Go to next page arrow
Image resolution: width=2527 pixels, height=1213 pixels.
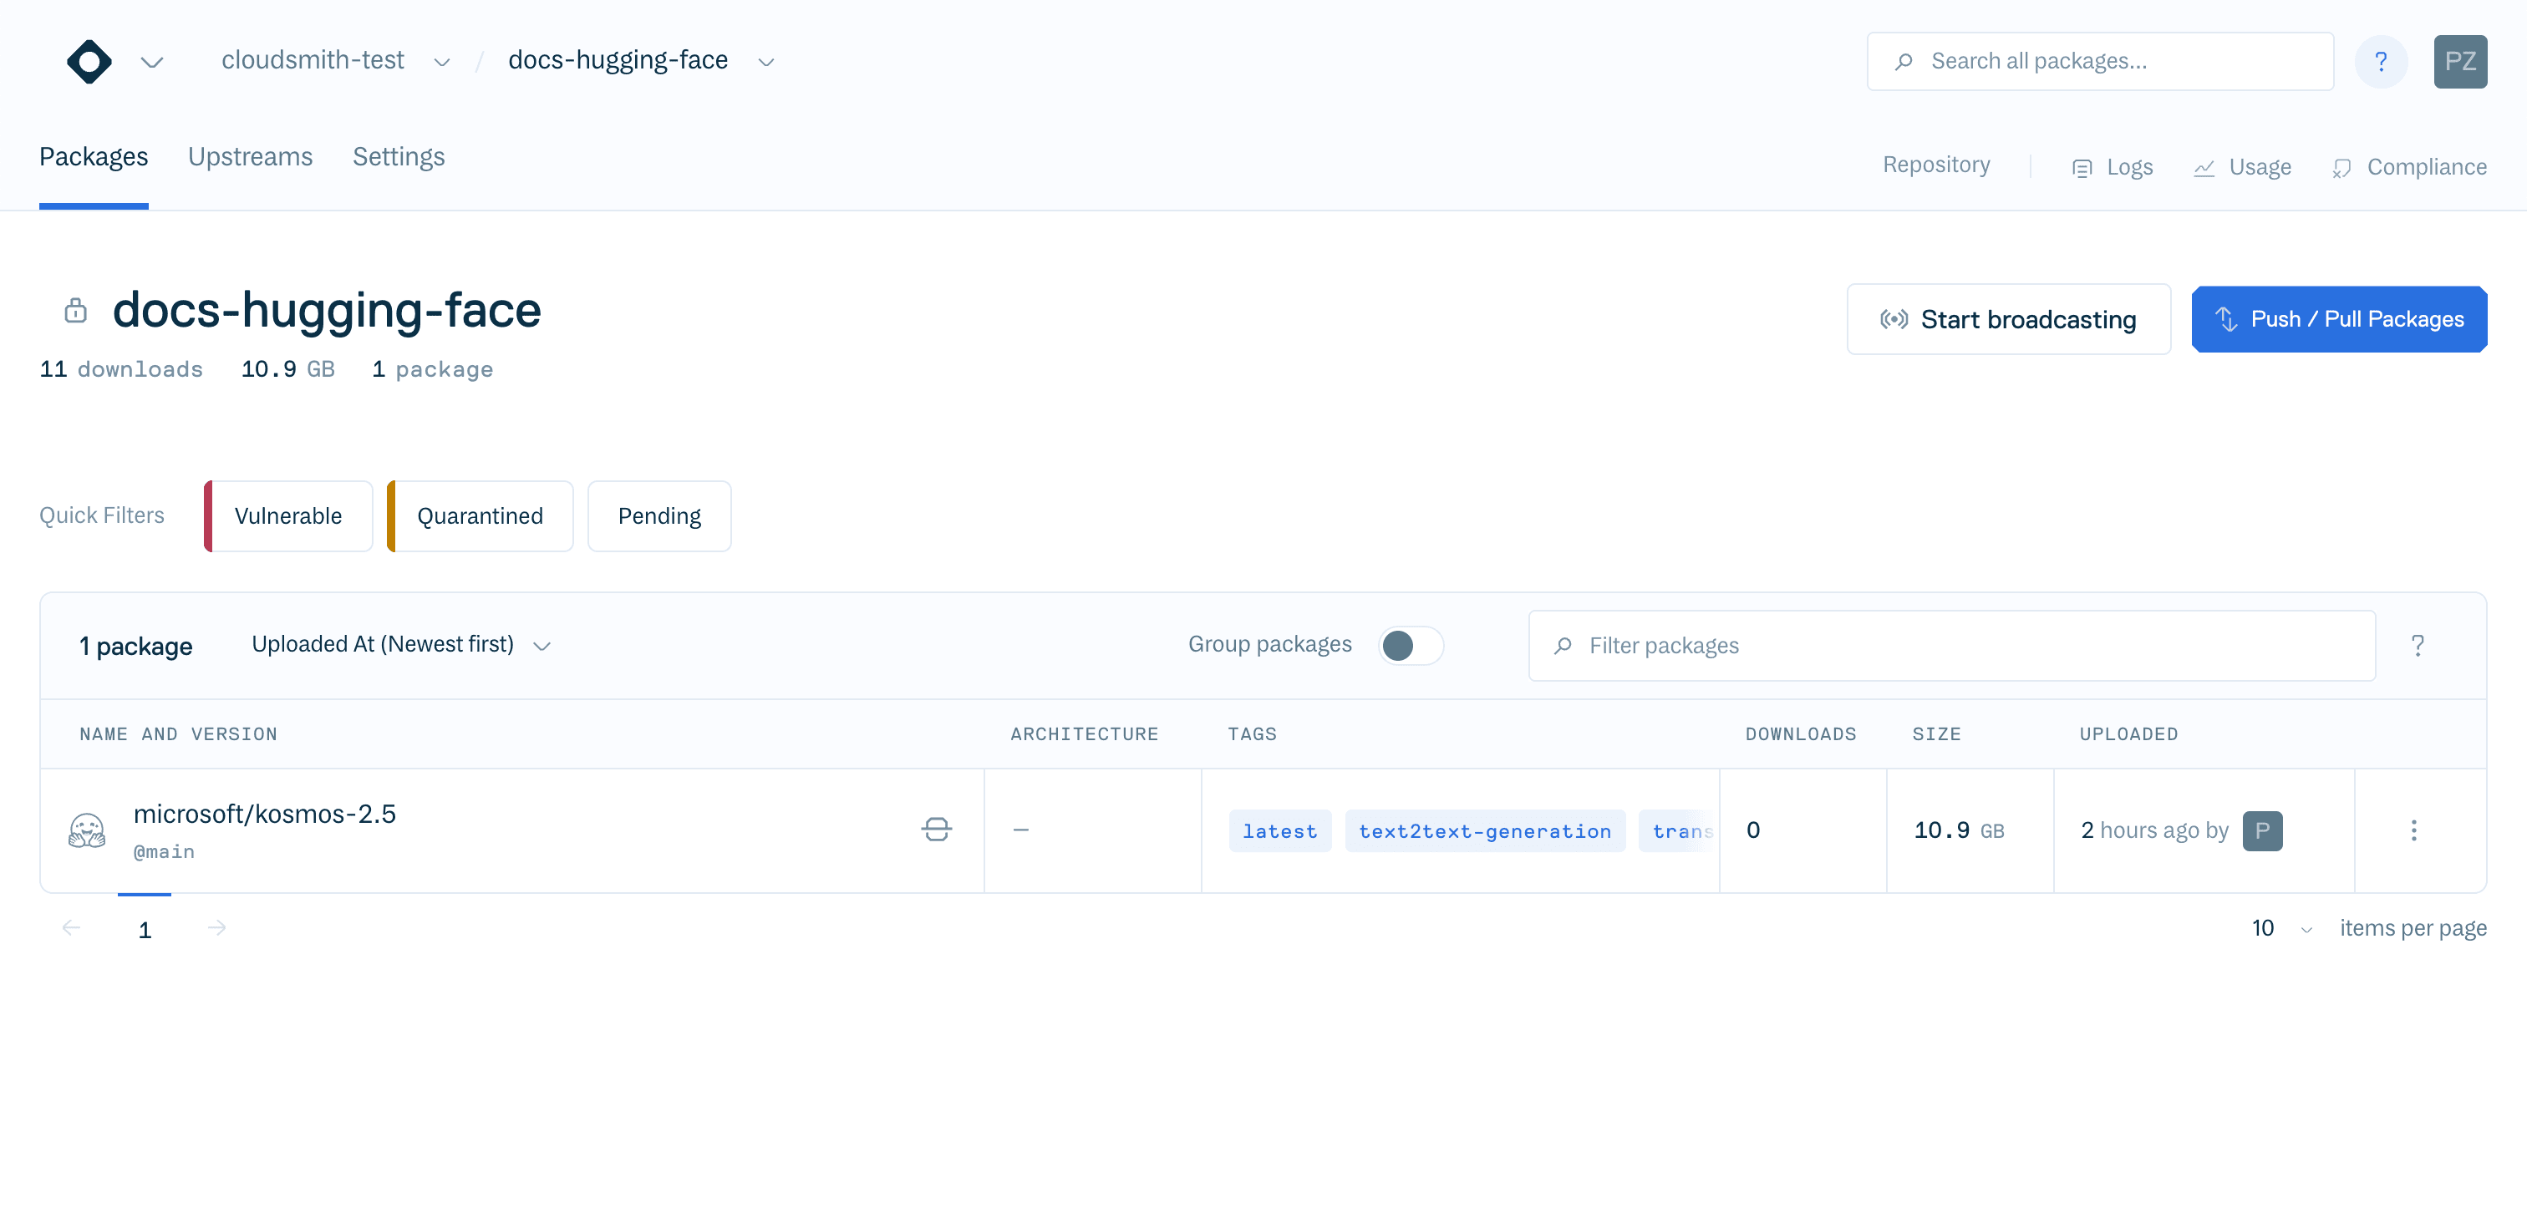click(x=216, y=927)
